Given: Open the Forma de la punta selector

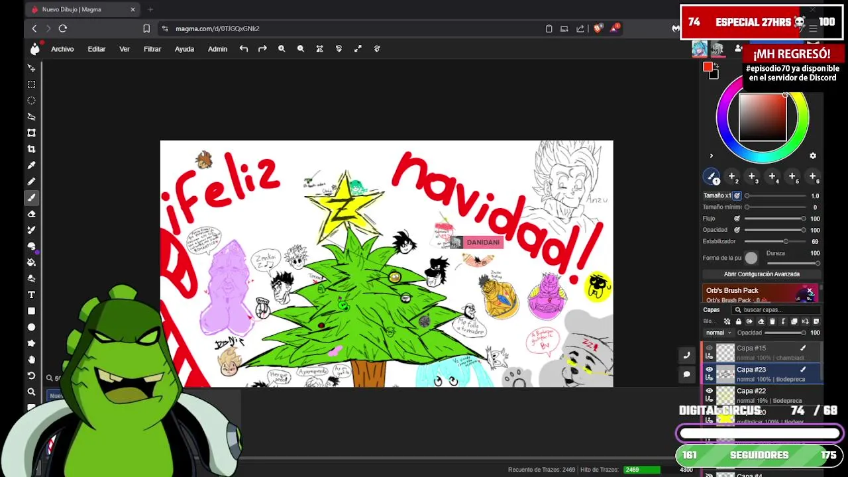Looking at the screenshot, I should coord(751,258).
